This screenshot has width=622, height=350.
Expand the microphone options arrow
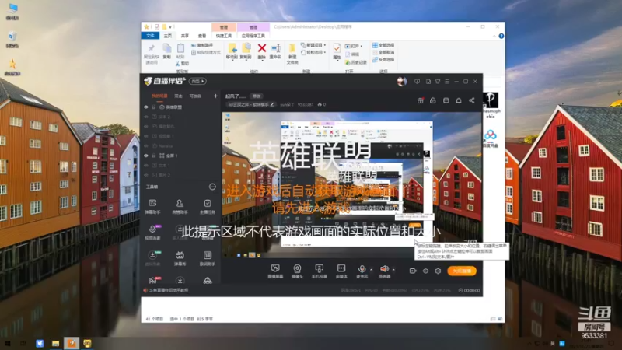click(372, 270)
